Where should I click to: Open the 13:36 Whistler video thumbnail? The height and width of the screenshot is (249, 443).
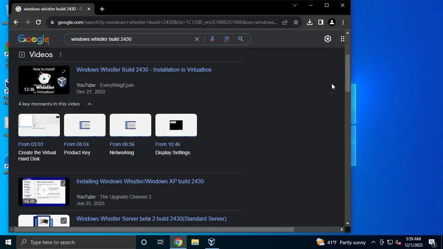pyautogui.click(x=44, y=80)
